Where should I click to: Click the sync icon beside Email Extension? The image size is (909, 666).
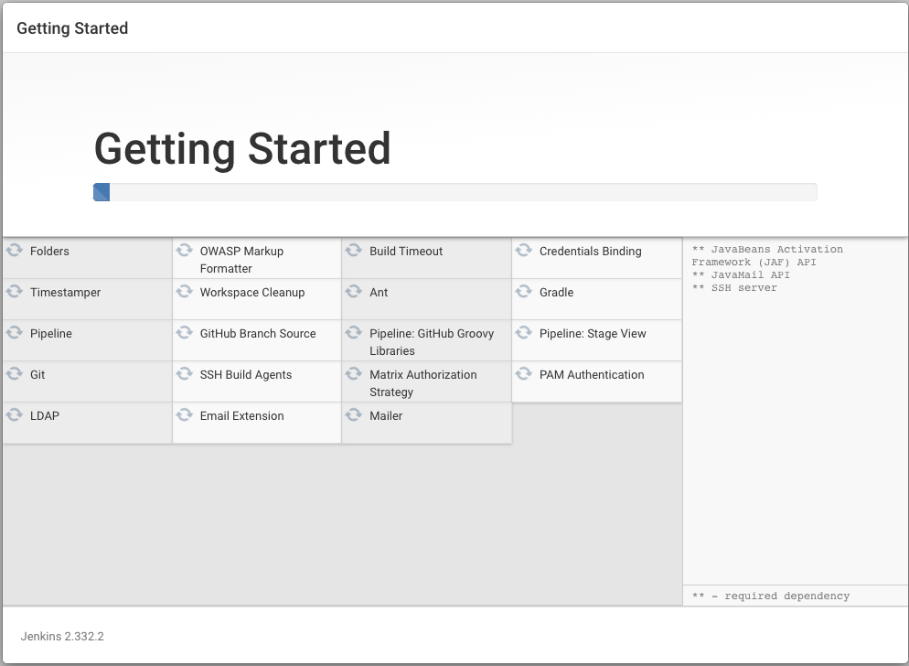coord(185,414)
